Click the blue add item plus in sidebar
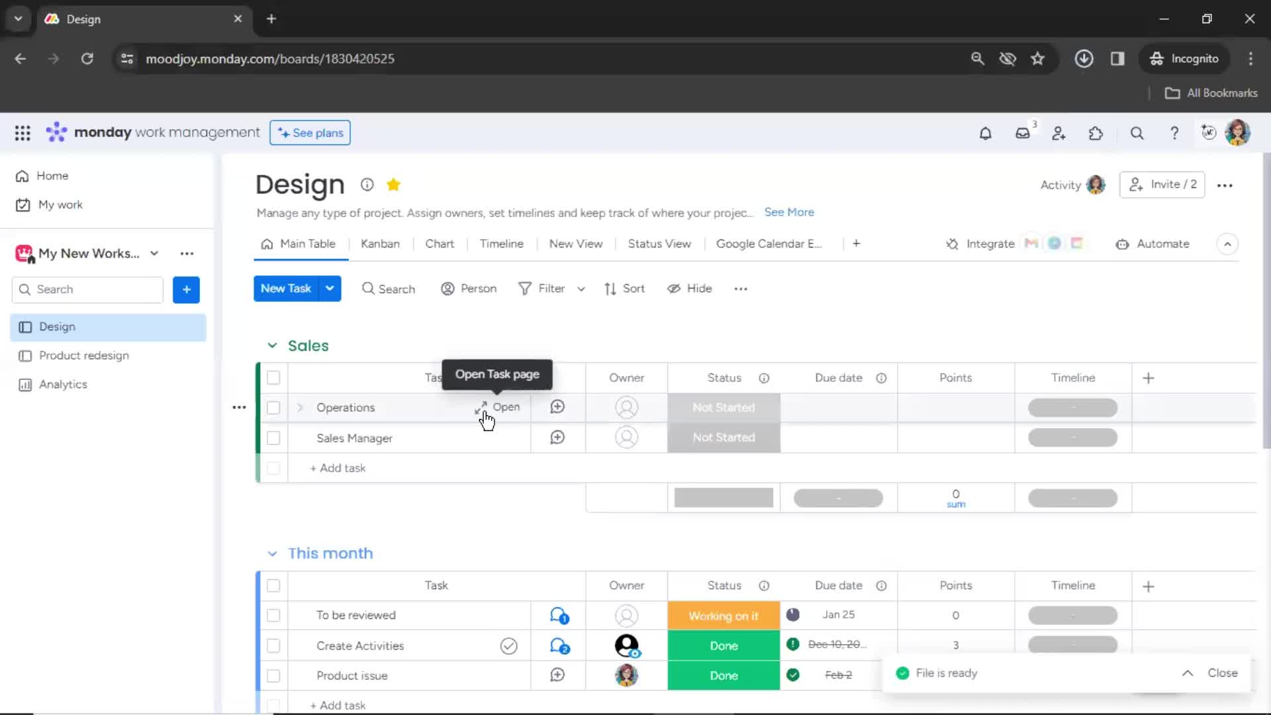 [x=186, y=290]
